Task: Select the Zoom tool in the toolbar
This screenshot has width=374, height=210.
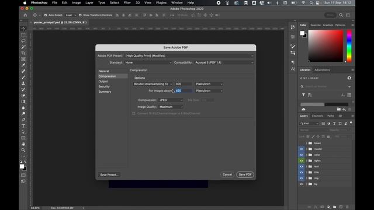Action: pyautogui.click(x=23, y=150)
